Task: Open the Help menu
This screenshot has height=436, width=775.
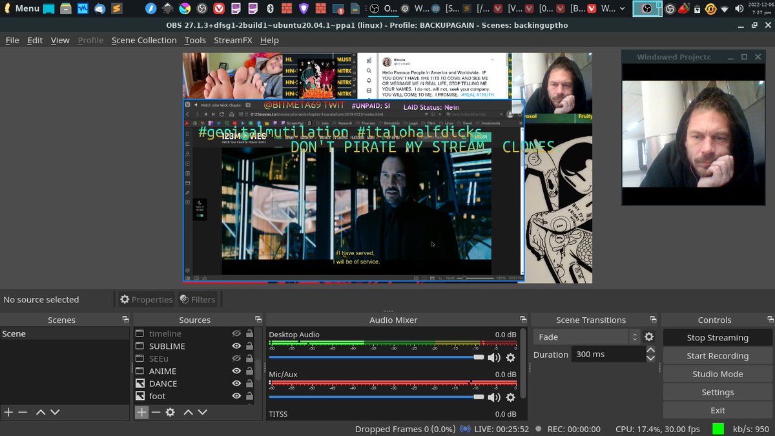Action: tap(269, 40)
